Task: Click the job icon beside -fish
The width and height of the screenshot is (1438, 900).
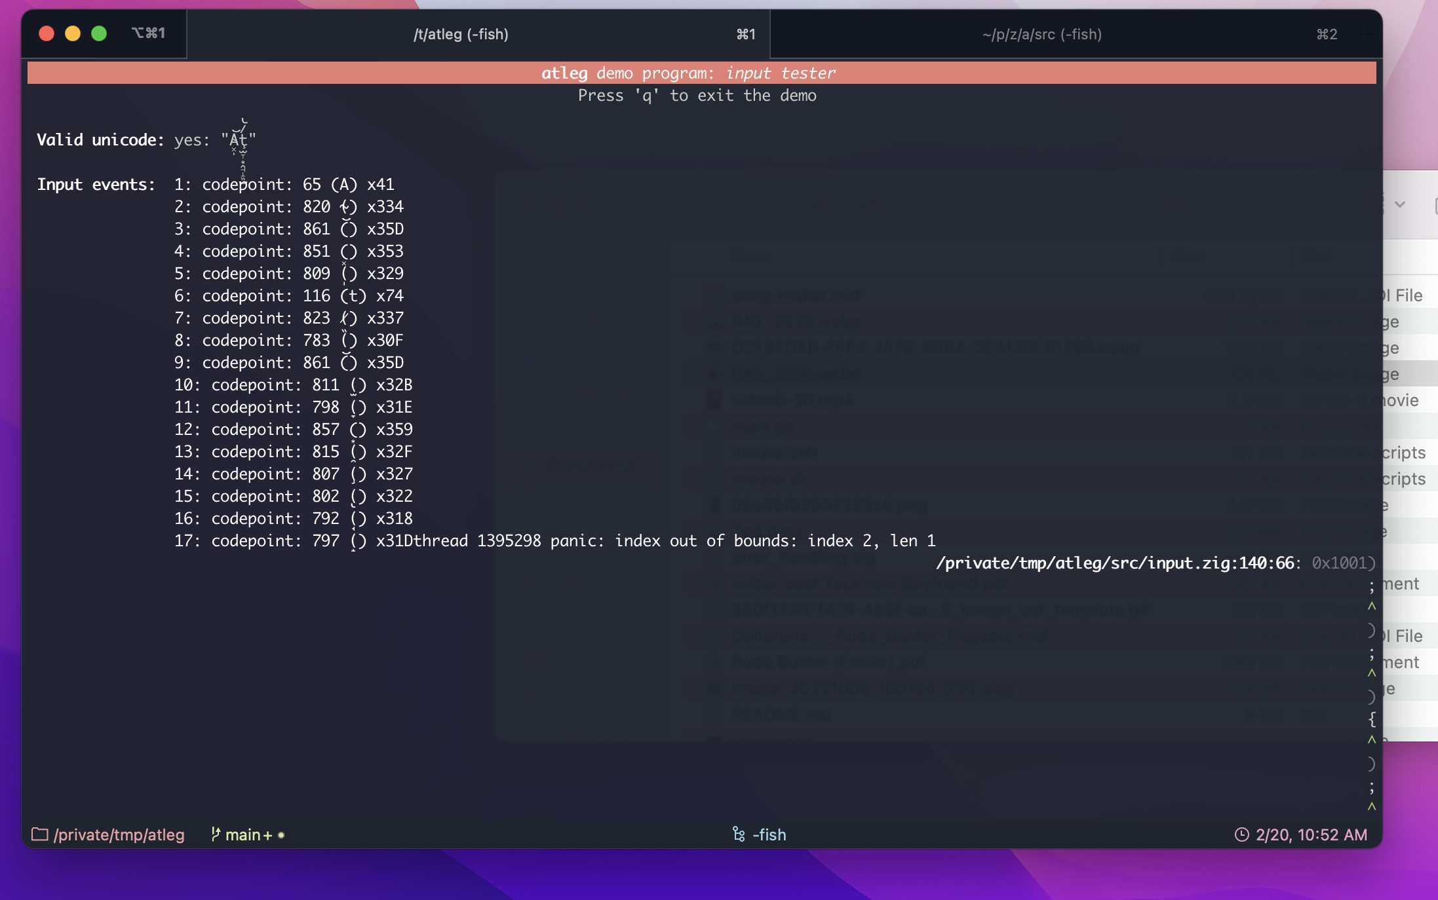Action: [x=739, y=834]
